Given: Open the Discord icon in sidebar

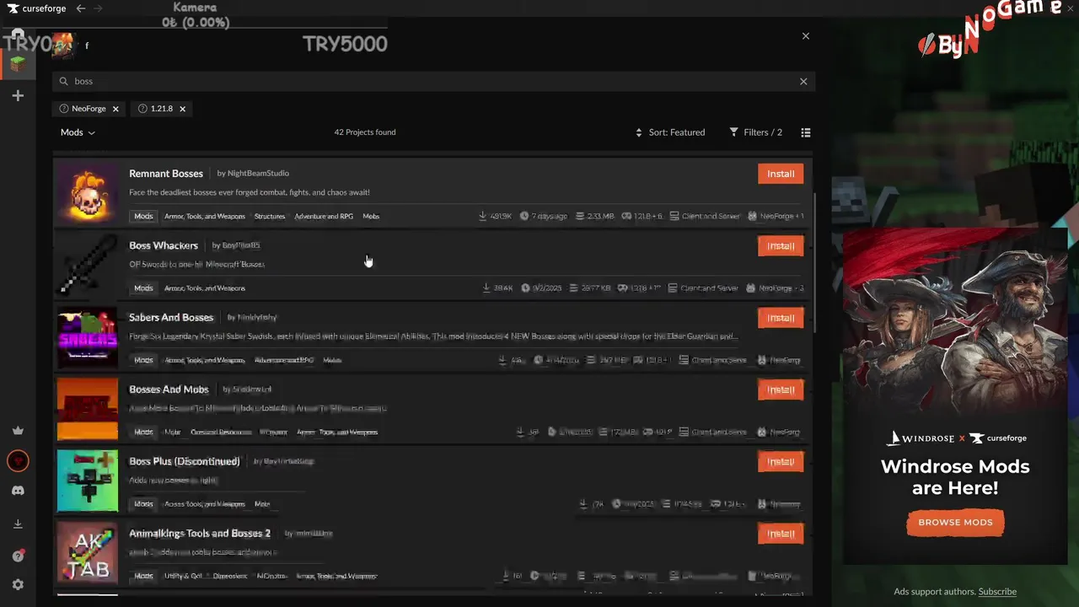Looking at the screenshot, I should click(18, 491).
